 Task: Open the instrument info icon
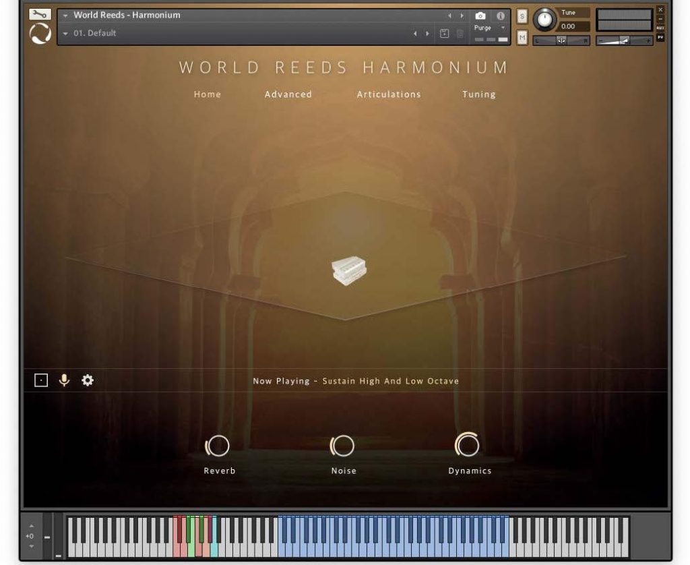(501, 16)
